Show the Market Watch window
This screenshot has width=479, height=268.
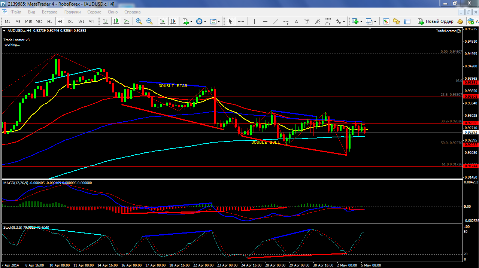point(386,21)
